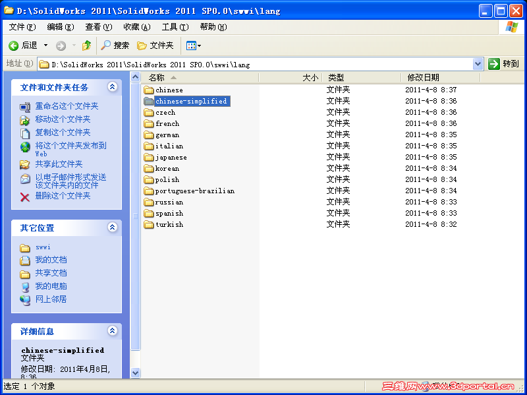Open the 文件(F) menu

tap(22, 27)
